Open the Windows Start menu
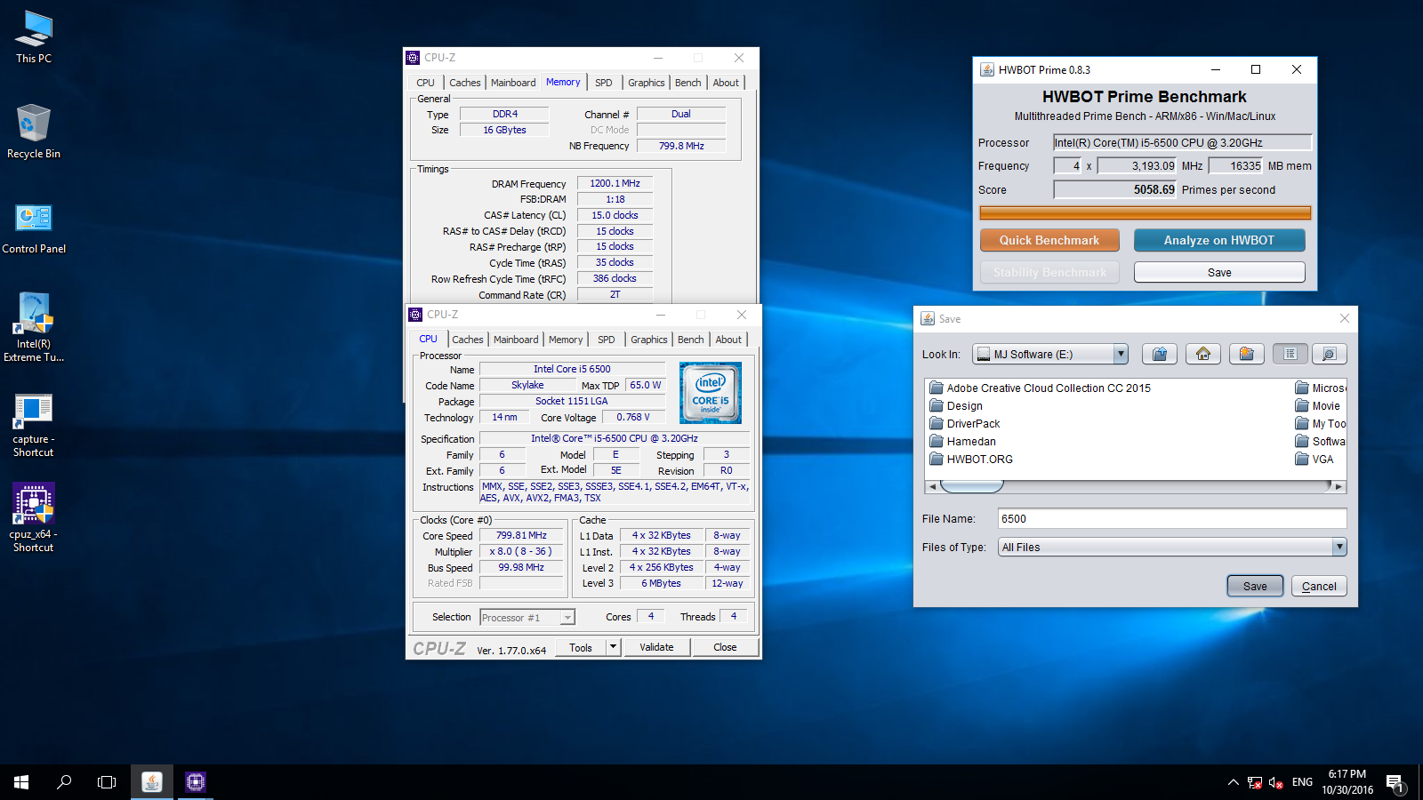Screen dimensions: 1423x800 click(21, 782)
